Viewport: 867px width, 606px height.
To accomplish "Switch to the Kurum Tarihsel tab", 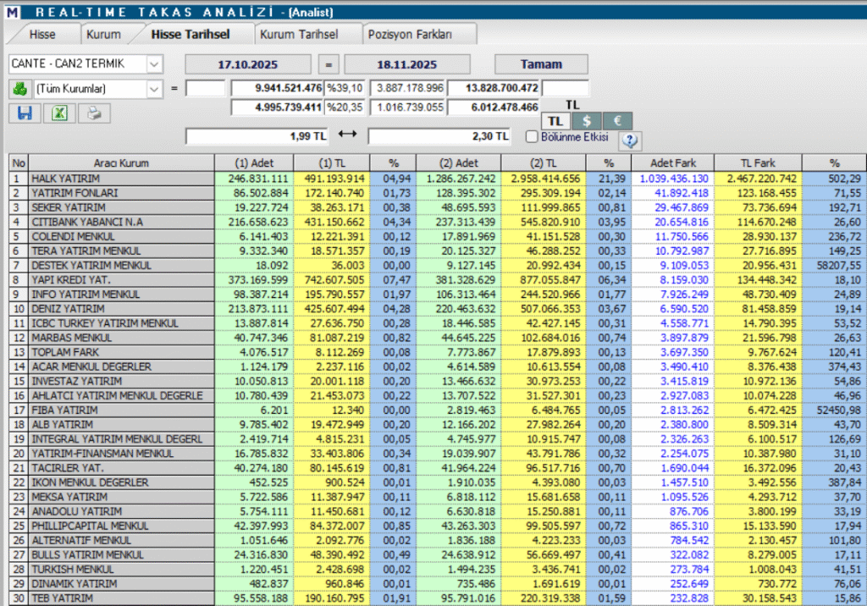I will (x=299, y=35).
